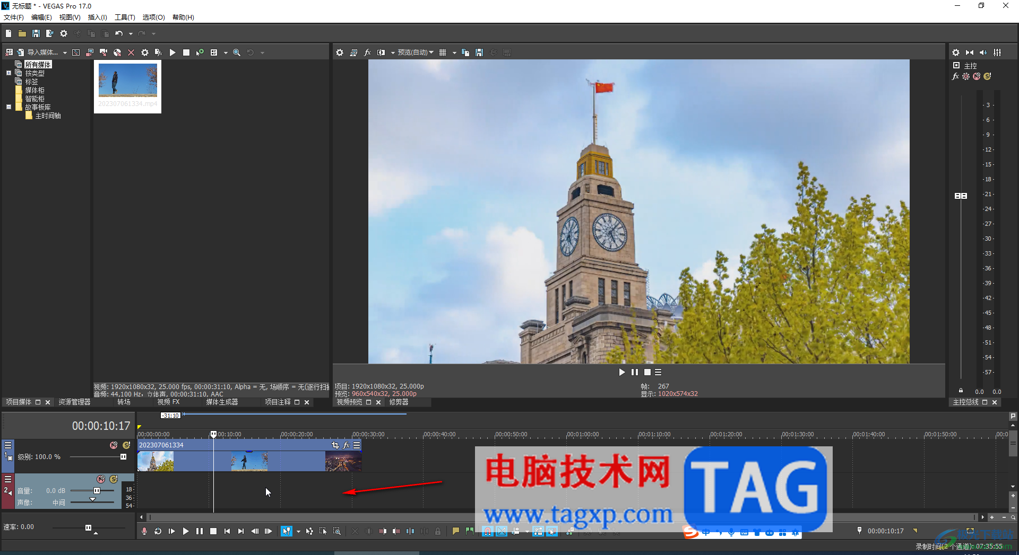
Task: Toggle Split Screen View in preview
Action: (x=381, y=52)
